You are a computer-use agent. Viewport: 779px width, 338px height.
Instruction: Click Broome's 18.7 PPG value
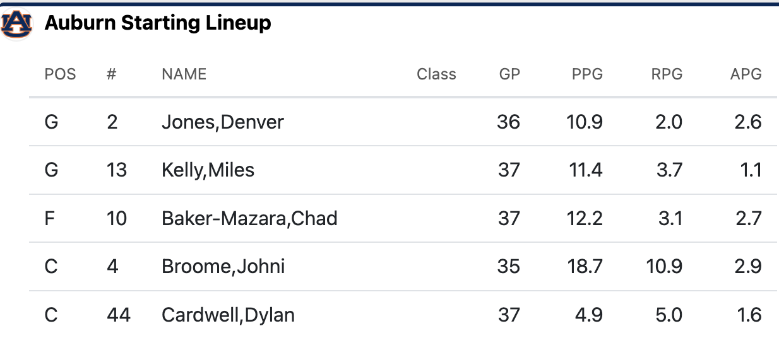tap(585, 266)
